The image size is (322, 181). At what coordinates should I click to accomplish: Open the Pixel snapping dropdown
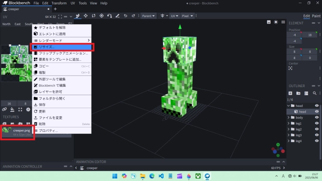coord(188,16)
